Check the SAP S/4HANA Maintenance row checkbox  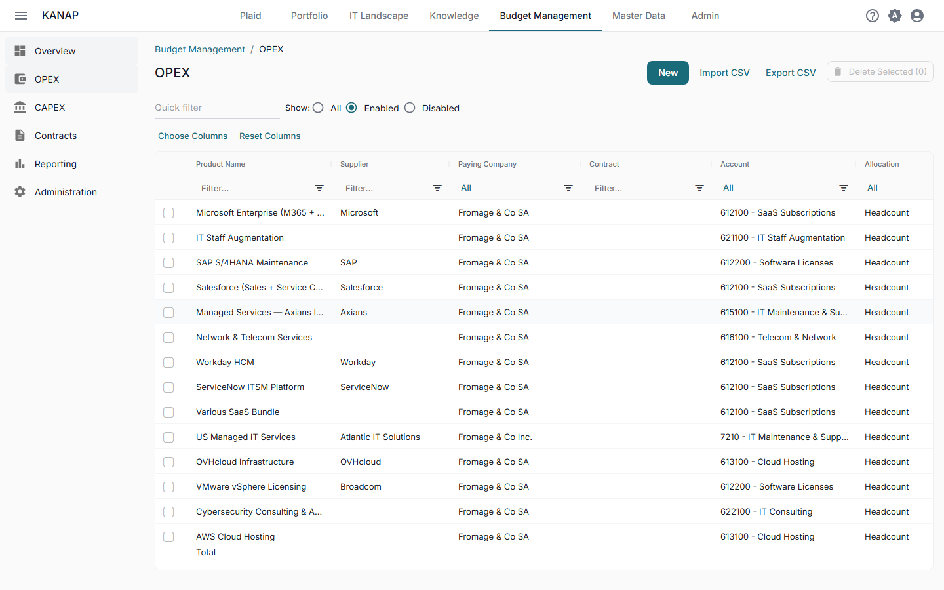click(x=168, y=263)
